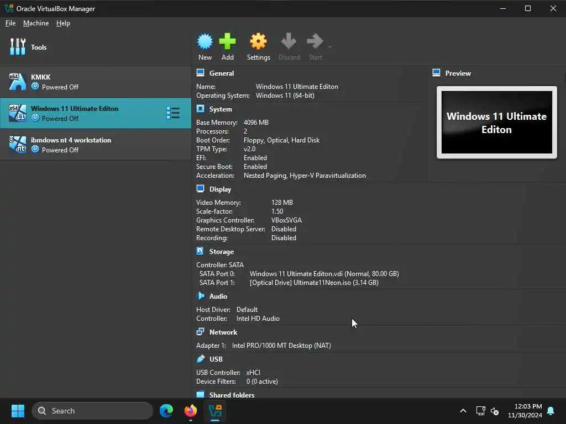Open Settings with the orange gear icon
Image resolution: width=566 pixels, height=424 pixels.
point(259,41)
